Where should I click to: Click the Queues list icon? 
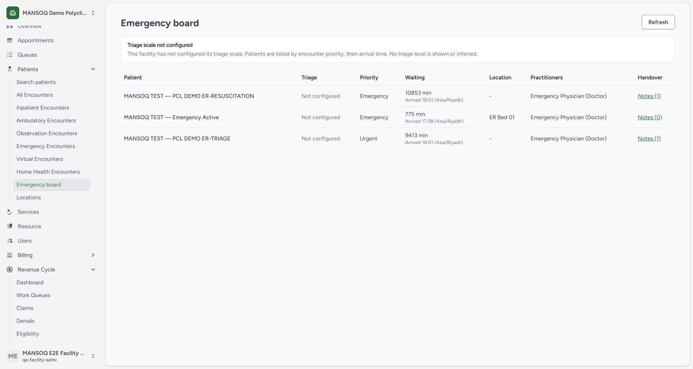click(10, 55)
